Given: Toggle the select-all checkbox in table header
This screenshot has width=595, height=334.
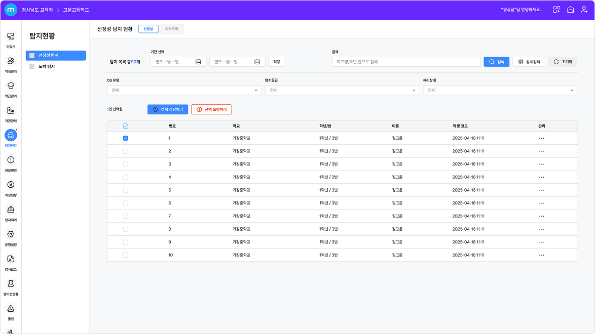Looking at the screenshot, I should (x=126, y=126).
